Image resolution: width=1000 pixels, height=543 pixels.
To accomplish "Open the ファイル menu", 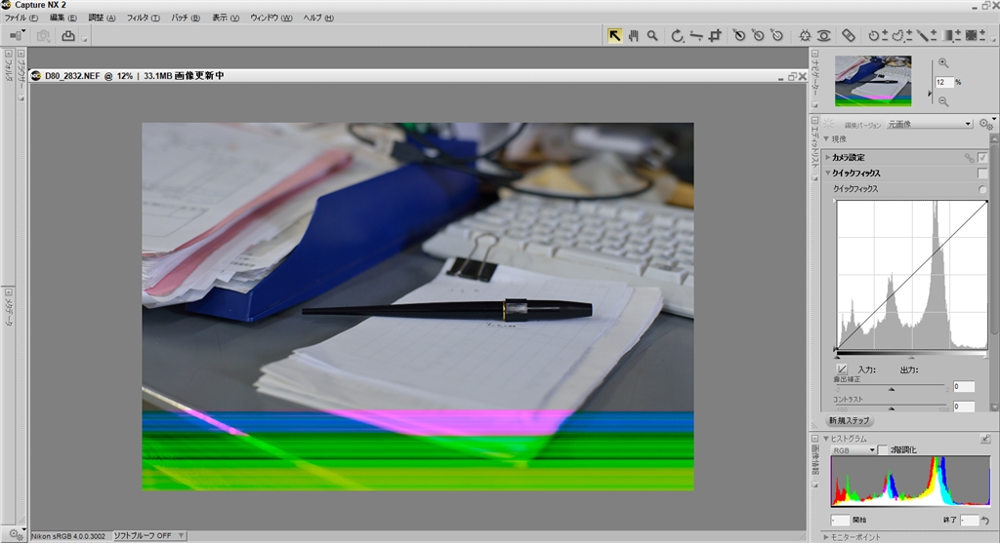I will (21, 18).
